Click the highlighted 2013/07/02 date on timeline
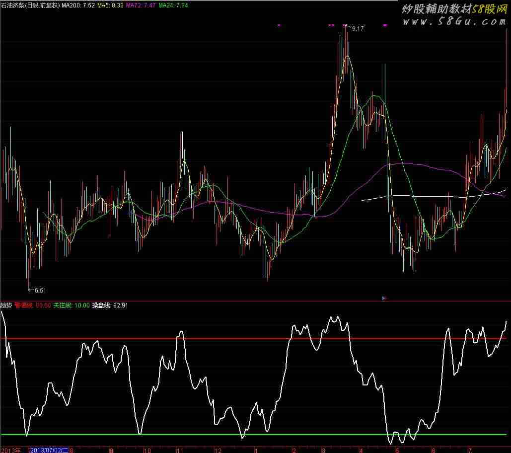Viewport: 511px width, 453px height. (50, 450)
